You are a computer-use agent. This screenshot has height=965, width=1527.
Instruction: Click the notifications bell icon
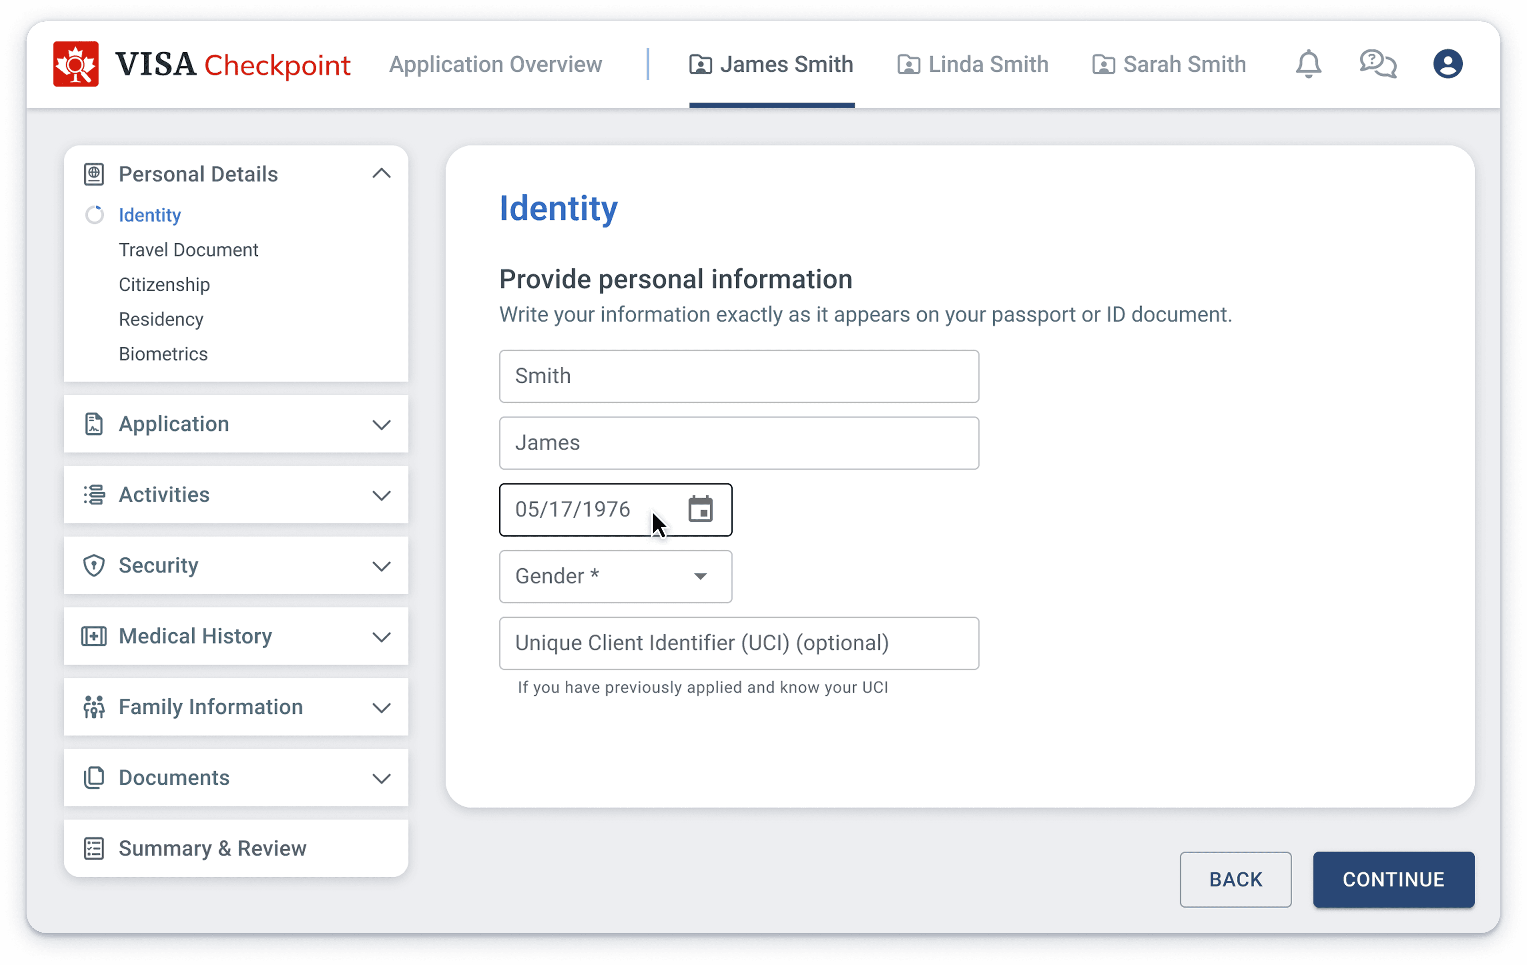point(1308,64)
